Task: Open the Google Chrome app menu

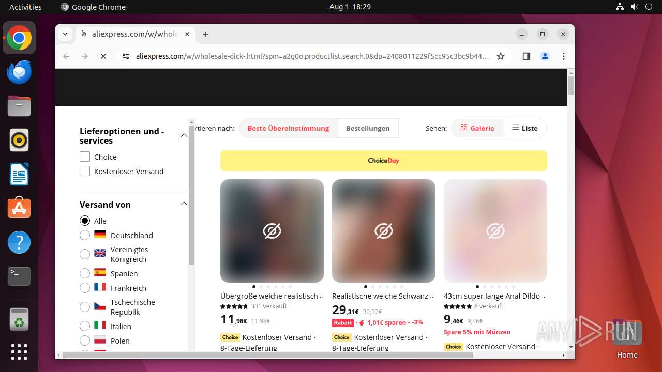Action: pos(93,7)
